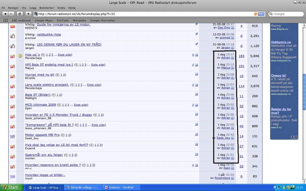
Task: Open the bookmarks book icon in bookmarks bar
Action: pos(5,20)
